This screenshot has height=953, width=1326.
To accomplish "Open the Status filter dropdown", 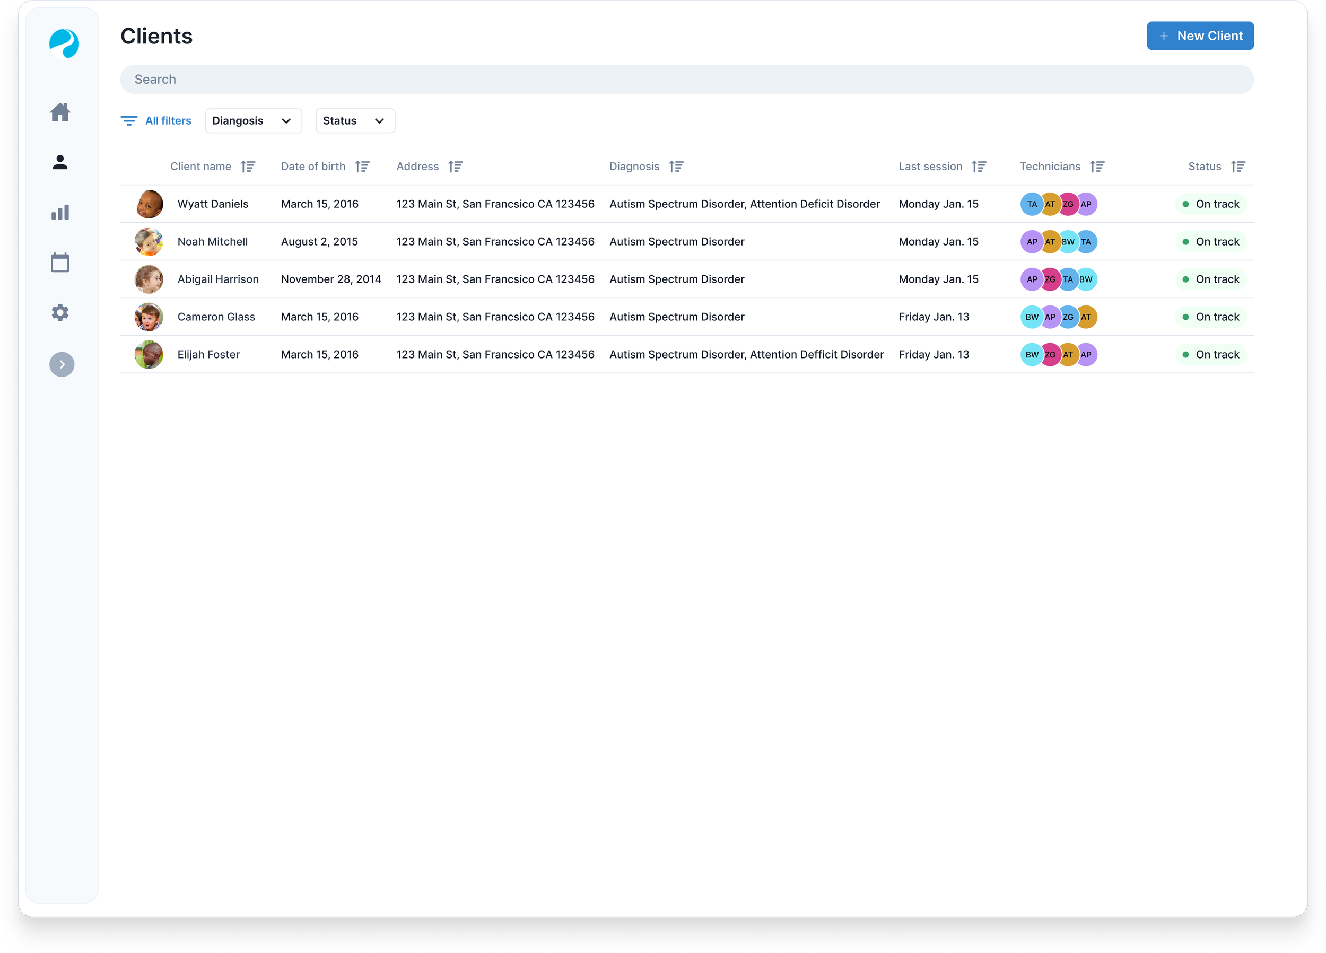I will point(355,120).
